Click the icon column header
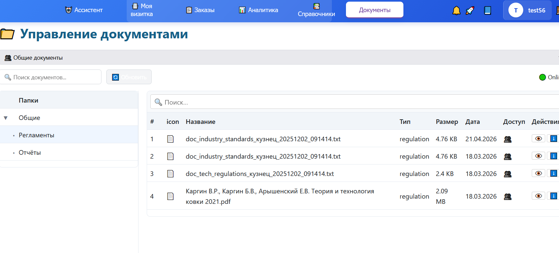The image size is (559, 253). [x=173, y=122]
